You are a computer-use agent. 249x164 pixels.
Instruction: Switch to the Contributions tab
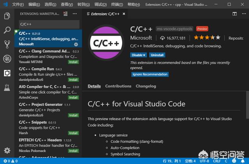[x=118, y=86]
